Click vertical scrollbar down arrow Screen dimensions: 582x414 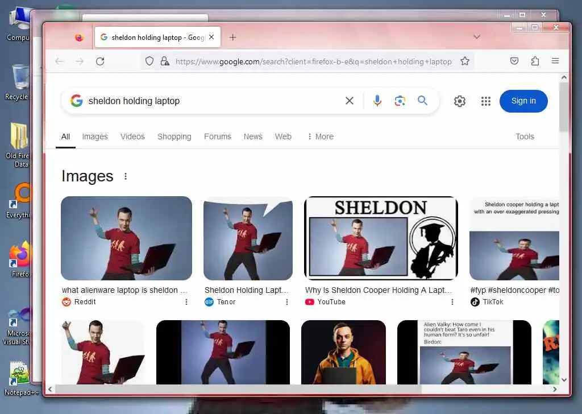click(564, 380)
